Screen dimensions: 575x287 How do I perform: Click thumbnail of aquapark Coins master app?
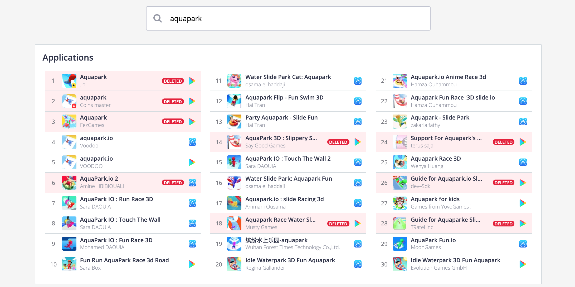tap(69, 101)
